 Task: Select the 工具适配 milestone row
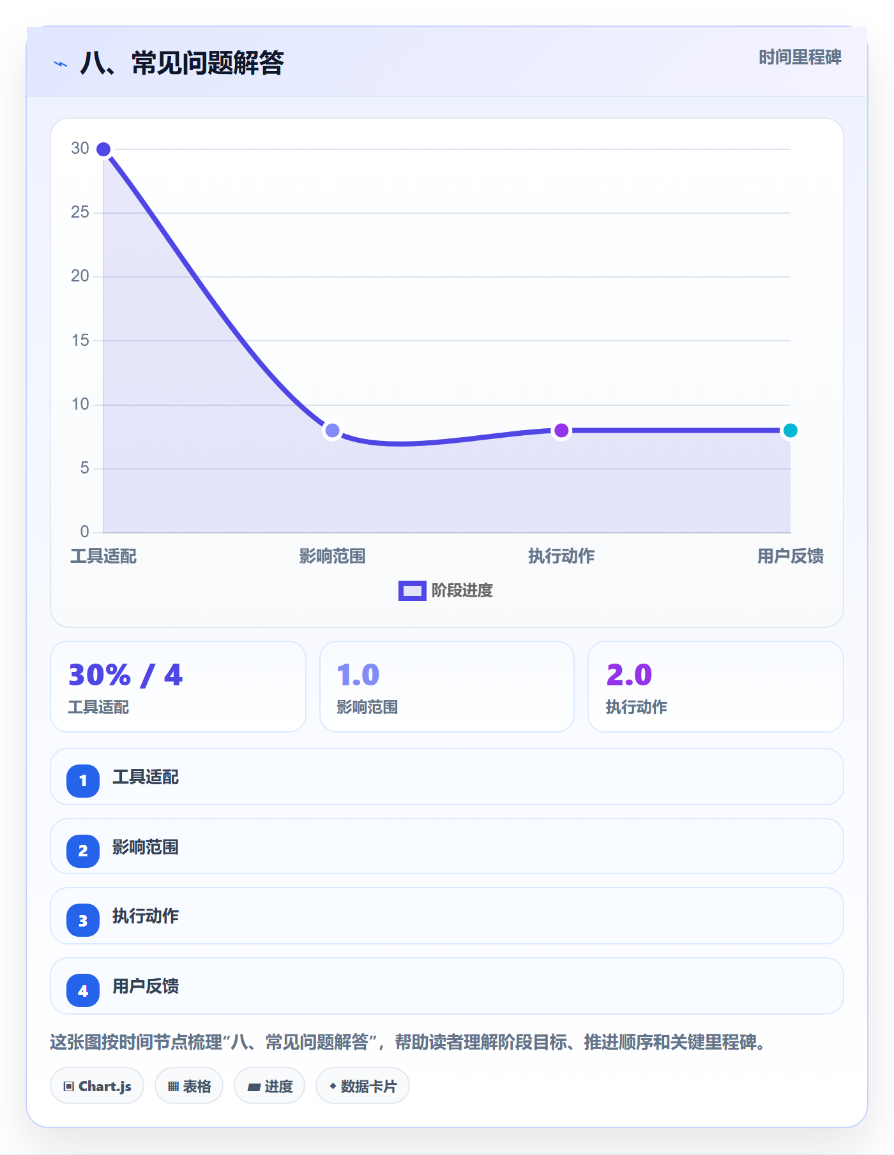pyautogui.click(x=447, y=777)
